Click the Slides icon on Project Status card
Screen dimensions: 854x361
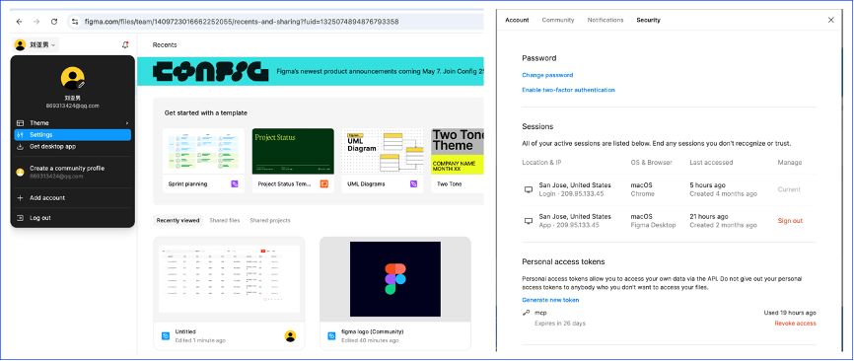(x=324, y=184)
